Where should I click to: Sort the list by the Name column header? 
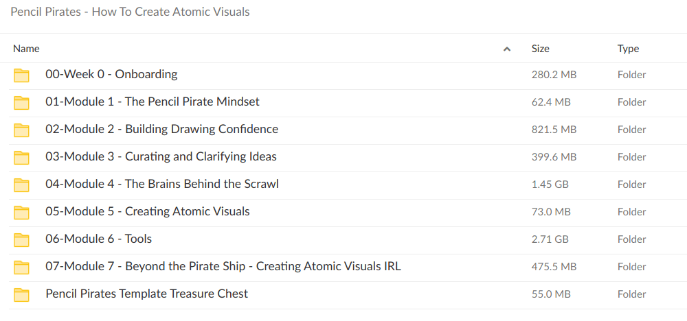tap(27, 49)
